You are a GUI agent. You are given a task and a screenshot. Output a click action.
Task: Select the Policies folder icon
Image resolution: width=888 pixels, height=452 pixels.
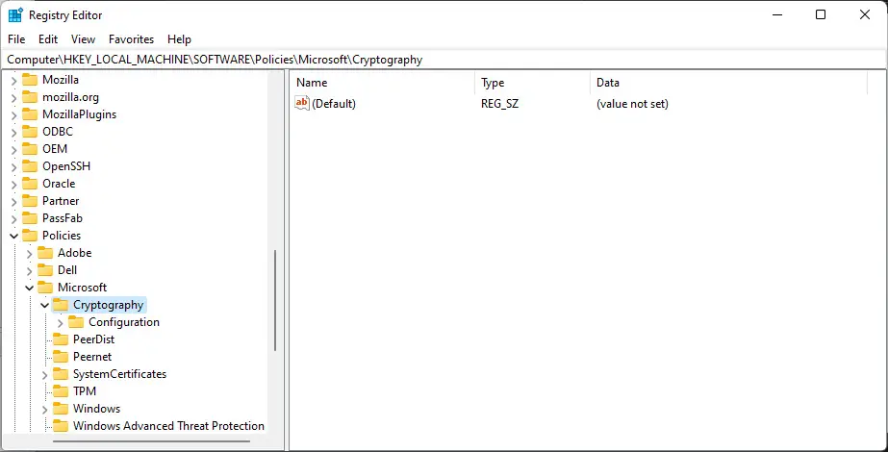pos(30,235)
